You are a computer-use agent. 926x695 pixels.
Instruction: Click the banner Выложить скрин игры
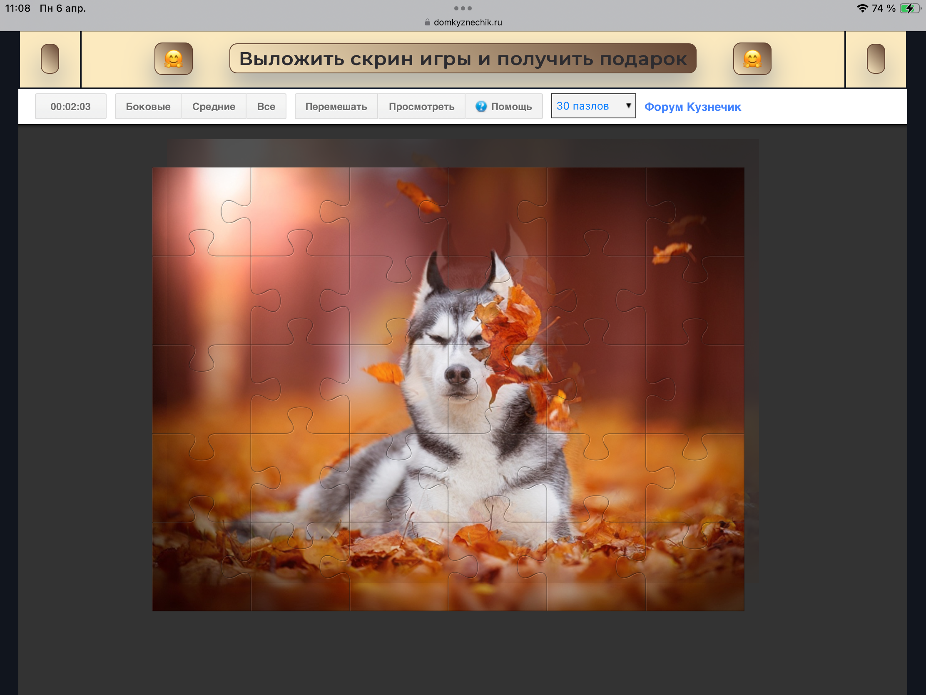point(463,59)
